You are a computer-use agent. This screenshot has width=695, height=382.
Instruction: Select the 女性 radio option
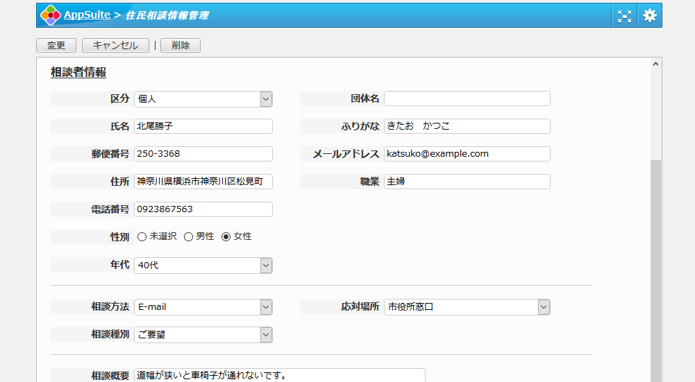[x=226, y=237]
